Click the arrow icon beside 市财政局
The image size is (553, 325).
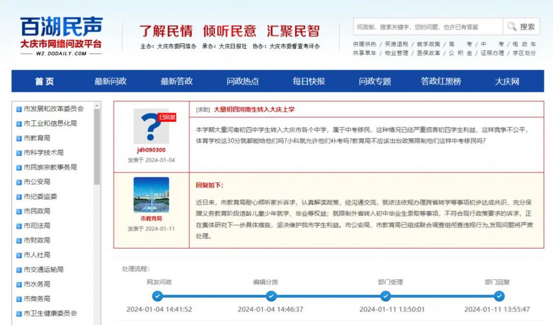point(19,240)
